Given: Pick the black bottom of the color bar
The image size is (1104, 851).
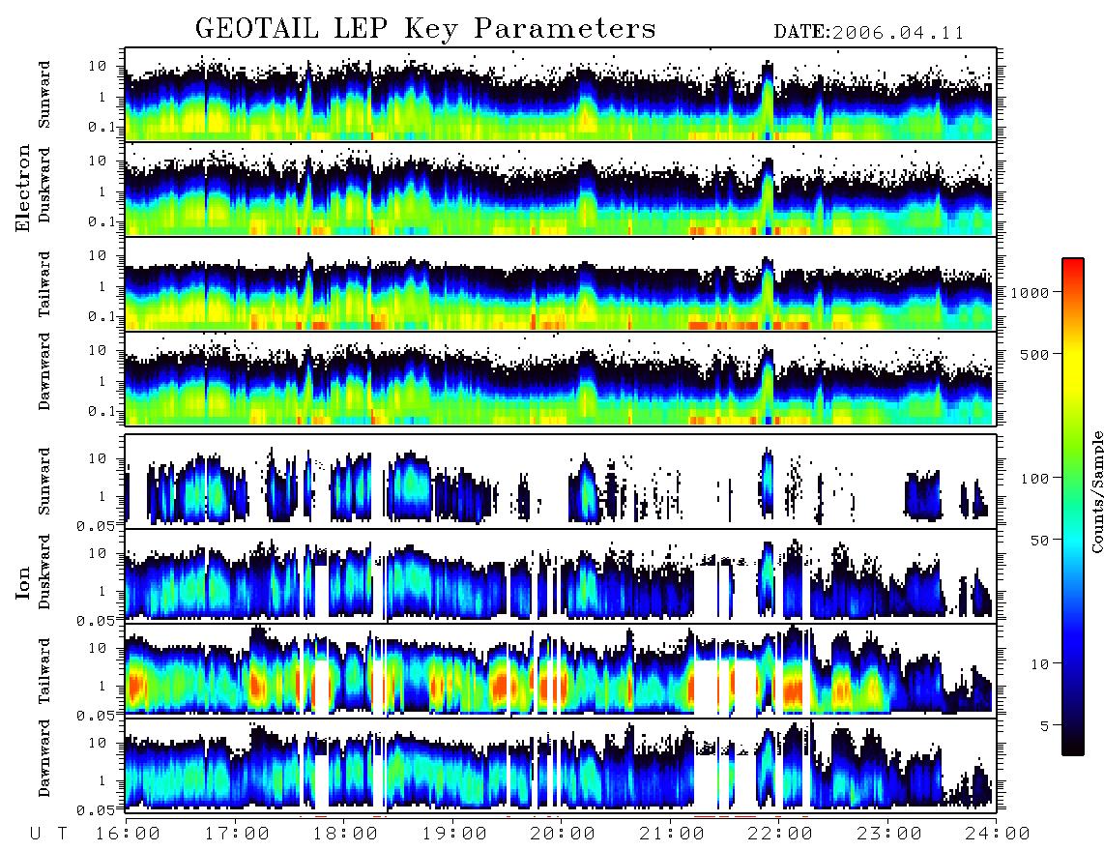Looking at the screenshot, I should click(1073, 747).
